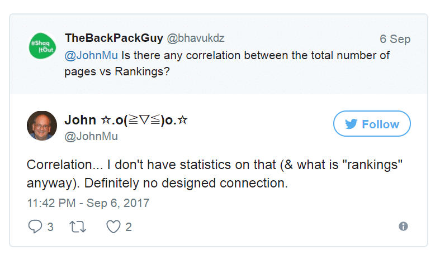The image size is (440, 260).
Task: Like the tweet with the heart icon
Action: click(113, 227)
